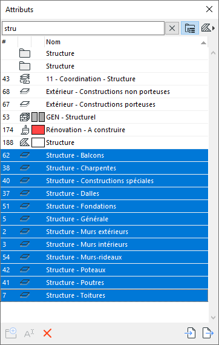Select 'Structure - Murs extérieurs' name
Image resolution: width=219 pixels, height=345 pixels.
pyautogui.click(x=87, y=232)
